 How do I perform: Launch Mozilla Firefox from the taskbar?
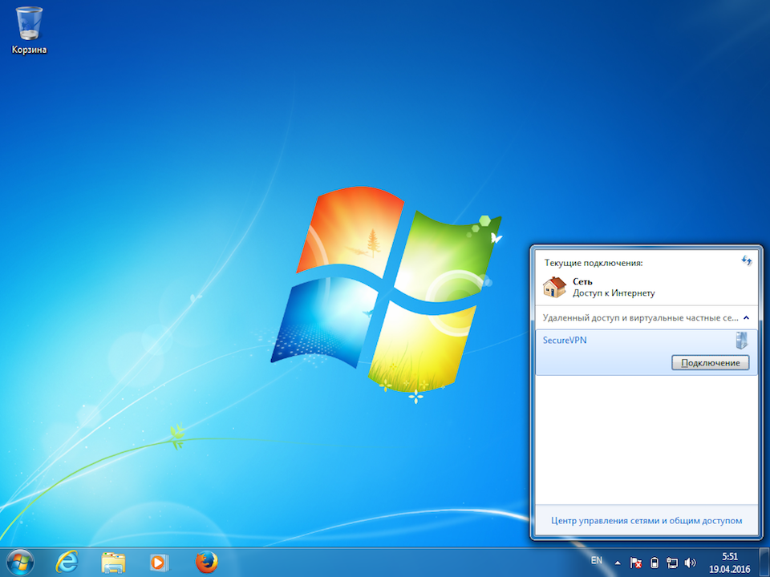[x=206, y=563]
